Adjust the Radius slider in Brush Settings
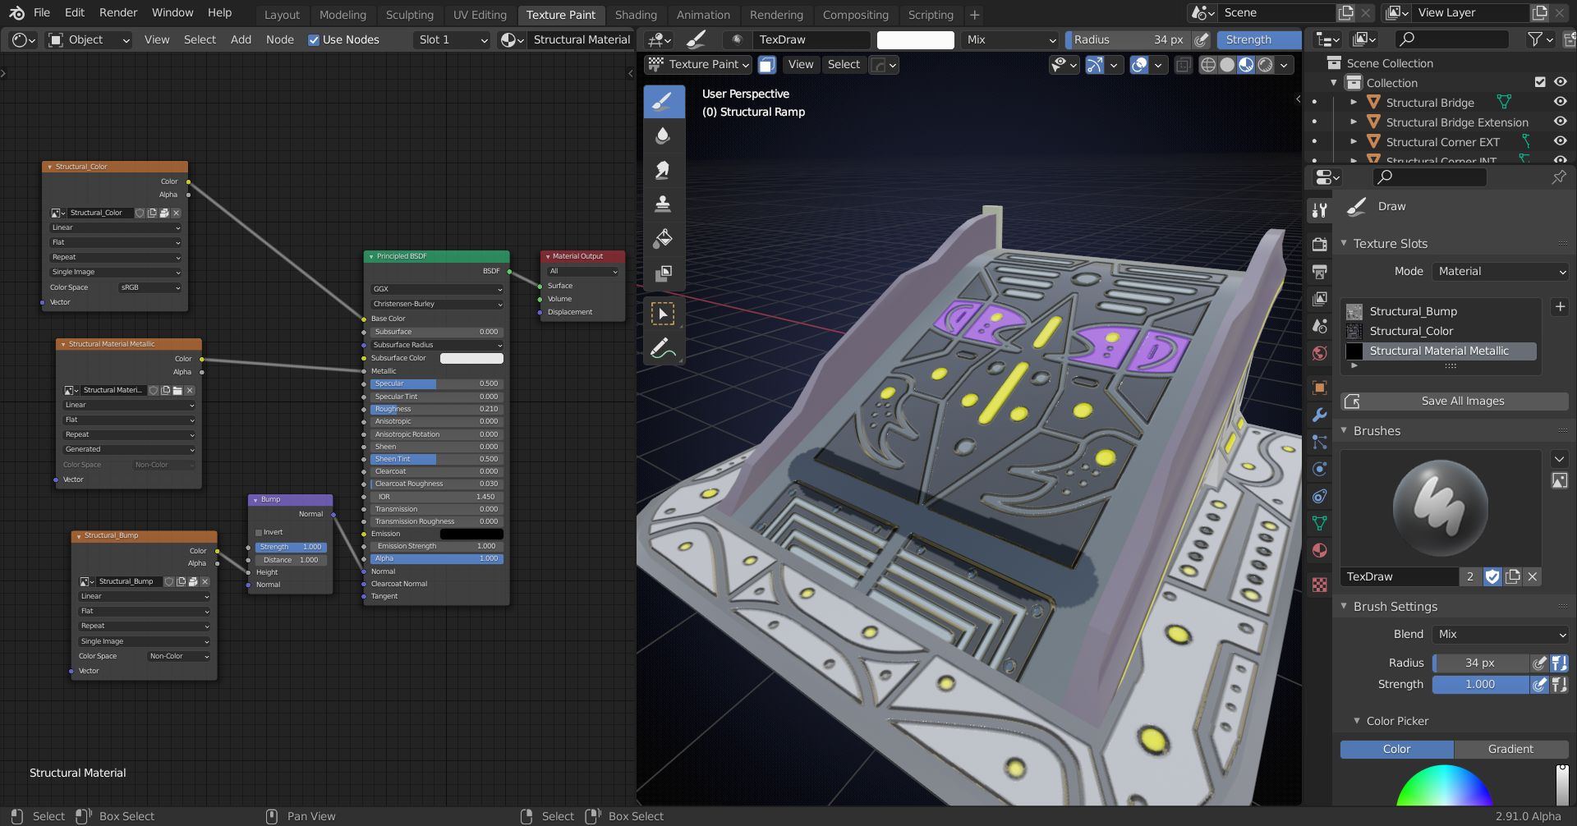Screen dimensions: 1577x826 tap(1480, 663)
